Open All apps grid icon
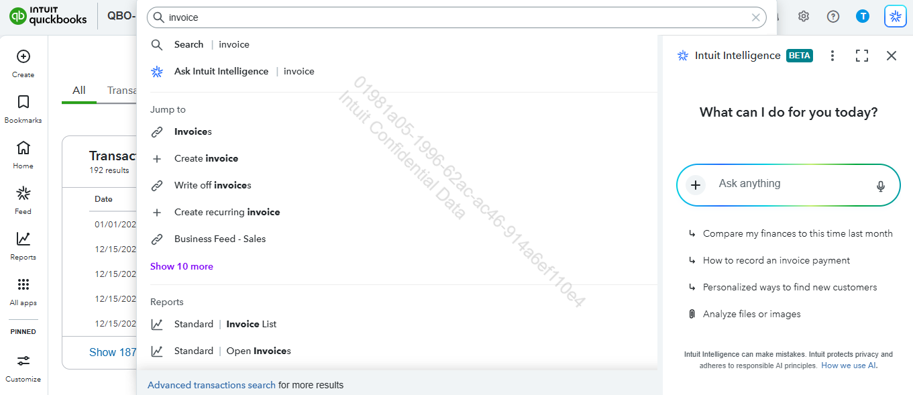The width and height of the screenshot is (913, 395). click(23, 284)
